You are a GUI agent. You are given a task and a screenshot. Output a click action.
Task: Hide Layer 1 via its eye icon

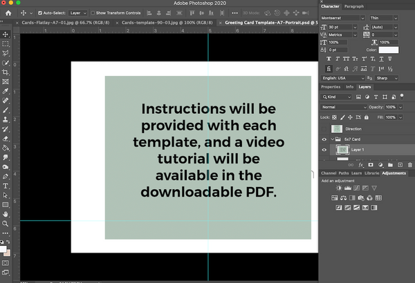pos(324,150)
